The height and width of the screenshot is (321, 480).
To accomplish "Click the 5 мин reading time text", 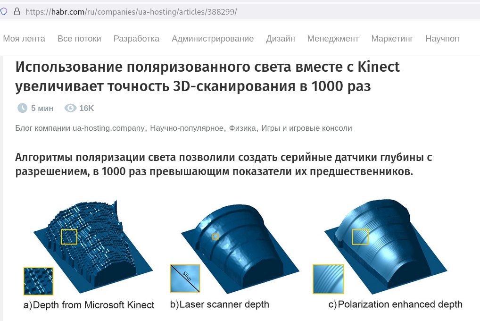I will pos(42,108).
